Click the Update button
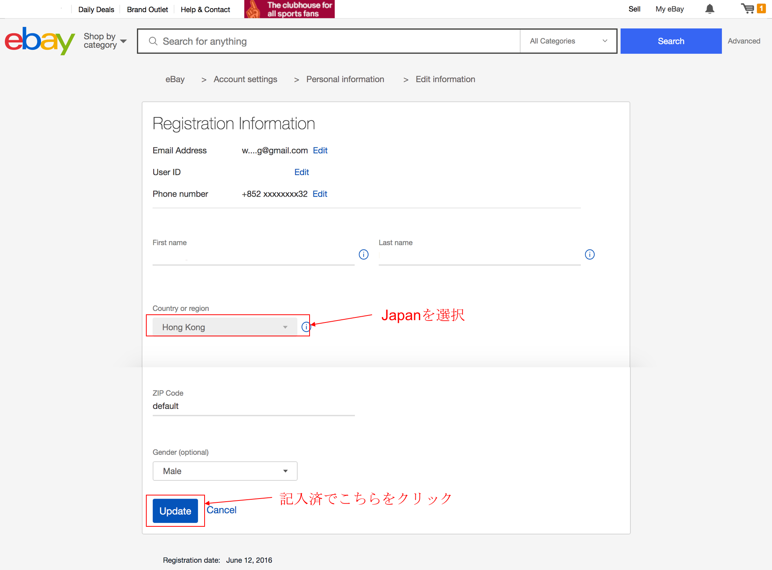Viewport: 772px width, 570px height. point(175,511)
